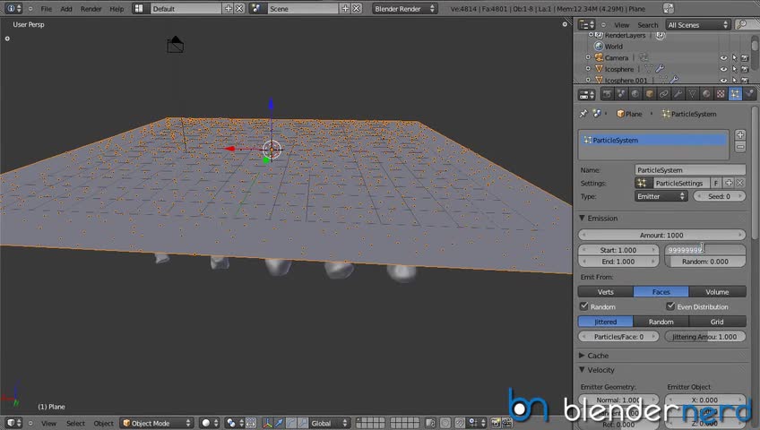
Task: Open the Render properties tab
Action: 607,94
